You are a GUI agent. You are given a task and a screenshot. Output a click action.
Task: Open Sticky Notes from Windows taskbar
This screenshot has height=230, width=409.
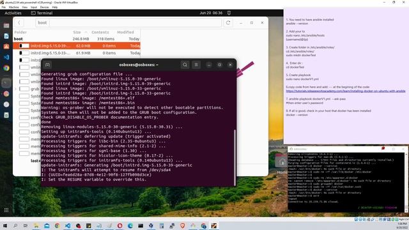tap(88, 226)
